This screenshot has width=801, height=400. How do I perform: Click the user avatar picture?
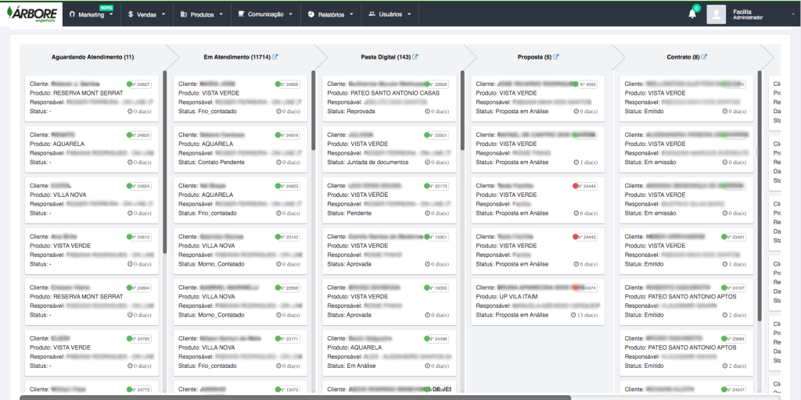click(716, 14)
